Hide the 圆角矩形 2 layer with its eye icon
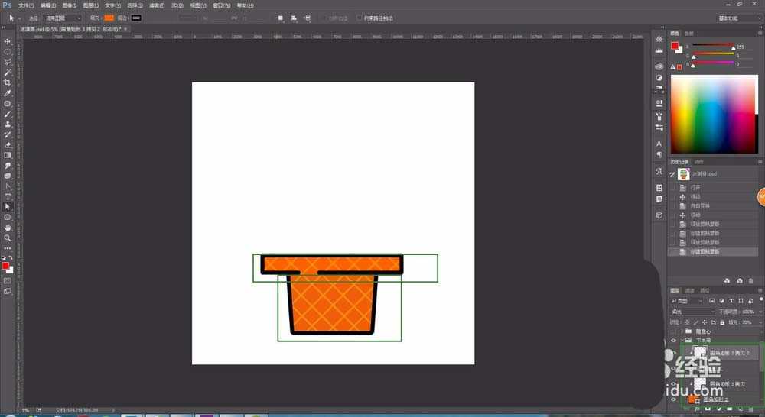The image size is (765, 417). (x=674, y=399)
